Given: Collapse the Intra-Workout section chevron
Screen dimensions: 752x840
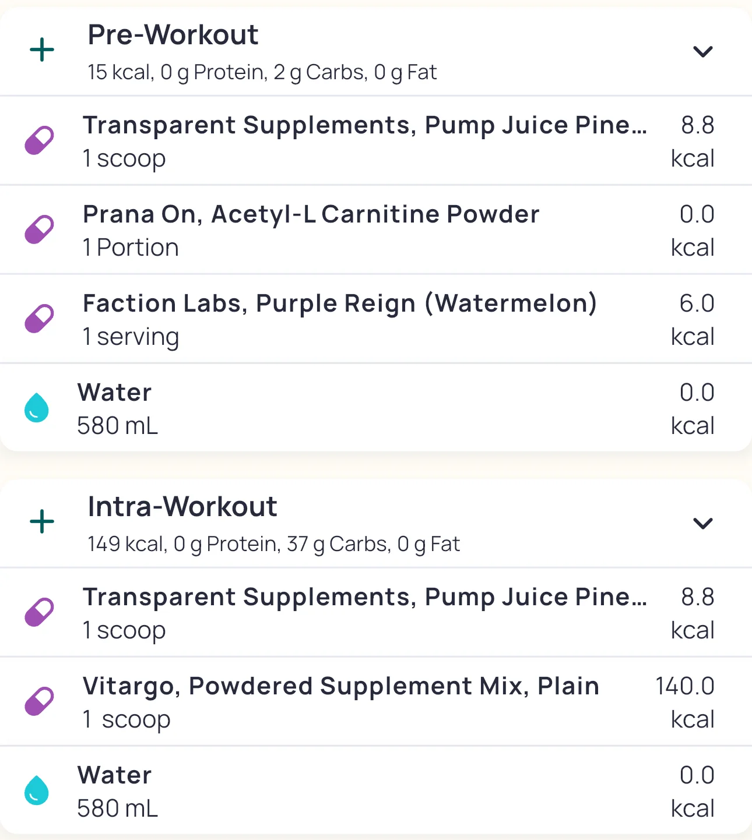Looking at the screenshot, I should (x=702, y=523).
